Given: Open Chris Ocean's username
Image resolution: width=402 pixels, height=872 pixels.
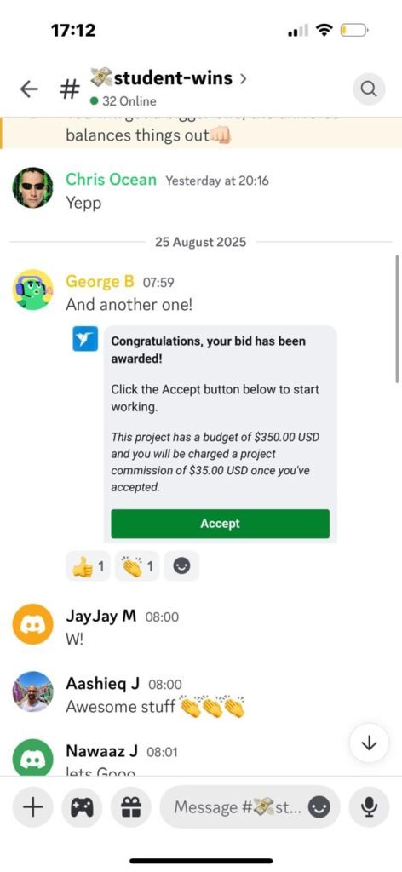Looking at the screenshot, I should pos(112,180).
